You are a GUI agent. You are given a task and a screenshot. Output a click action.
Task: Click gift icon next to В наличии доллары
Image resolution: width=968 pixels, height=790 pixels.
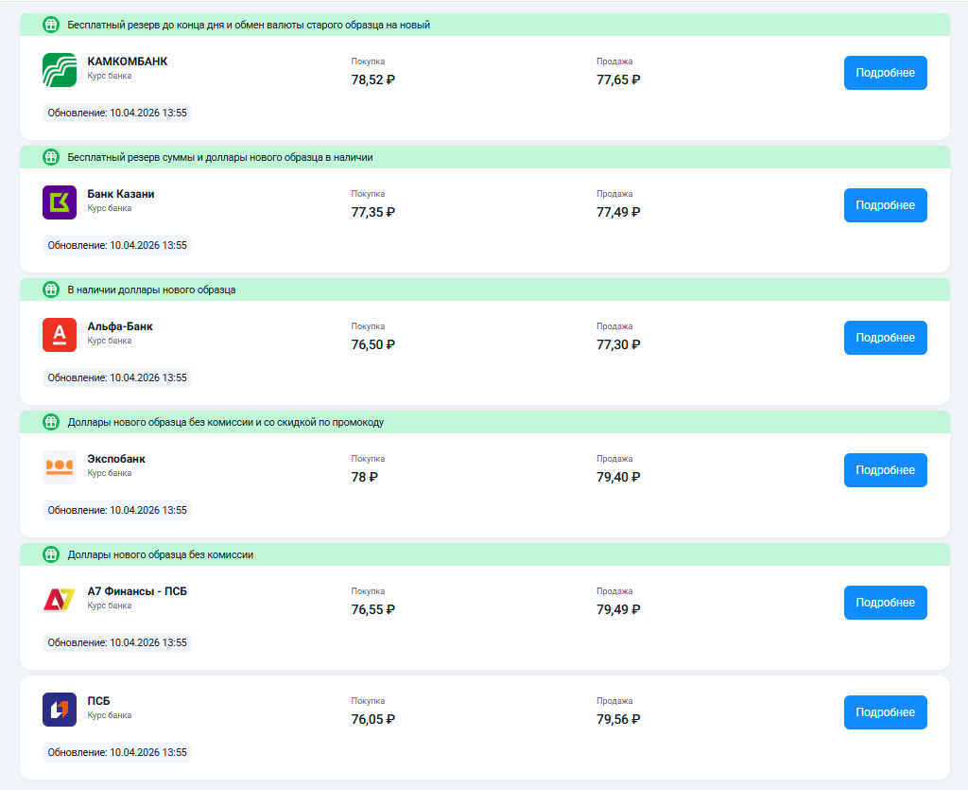click(x=51, y=290)
